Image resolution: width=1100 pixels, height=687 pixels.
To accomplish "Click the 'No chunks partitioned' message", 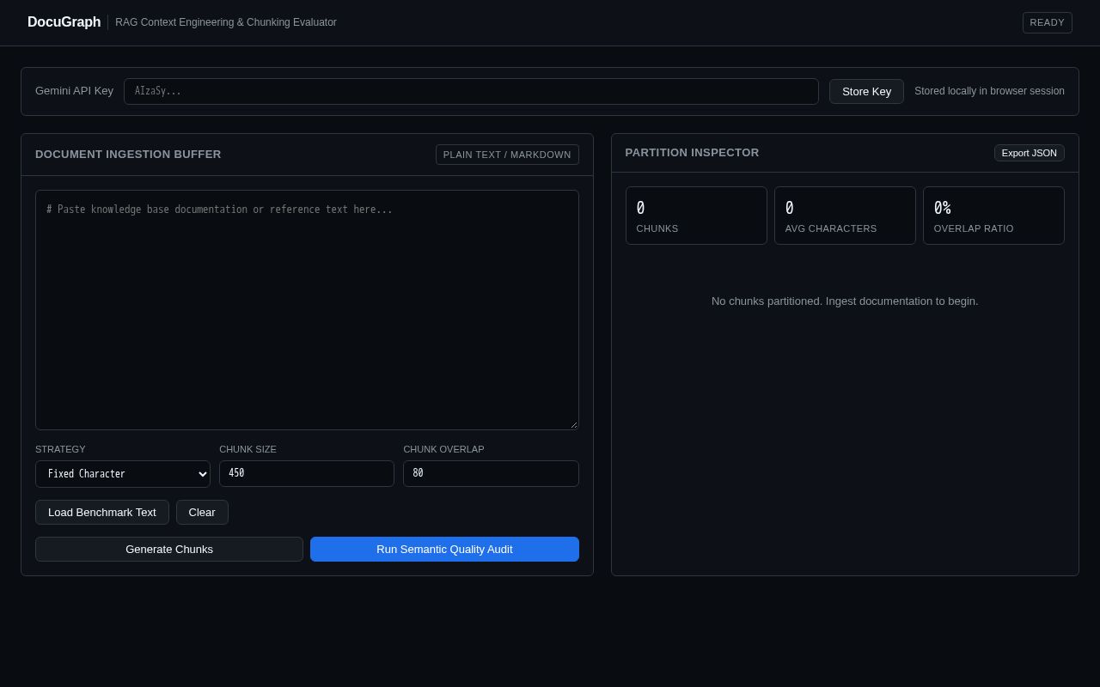I will (845, 301).
